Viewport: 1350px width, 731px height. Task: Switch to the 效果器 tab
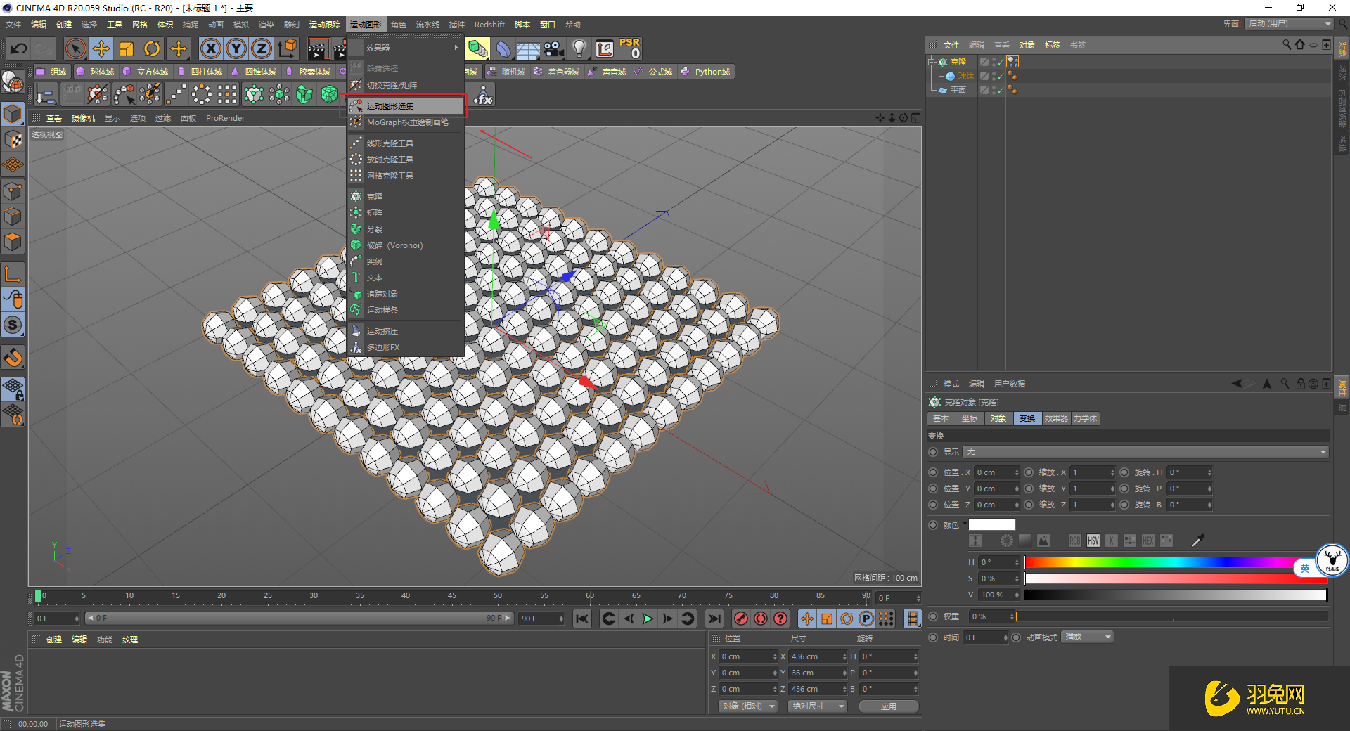1055,418
